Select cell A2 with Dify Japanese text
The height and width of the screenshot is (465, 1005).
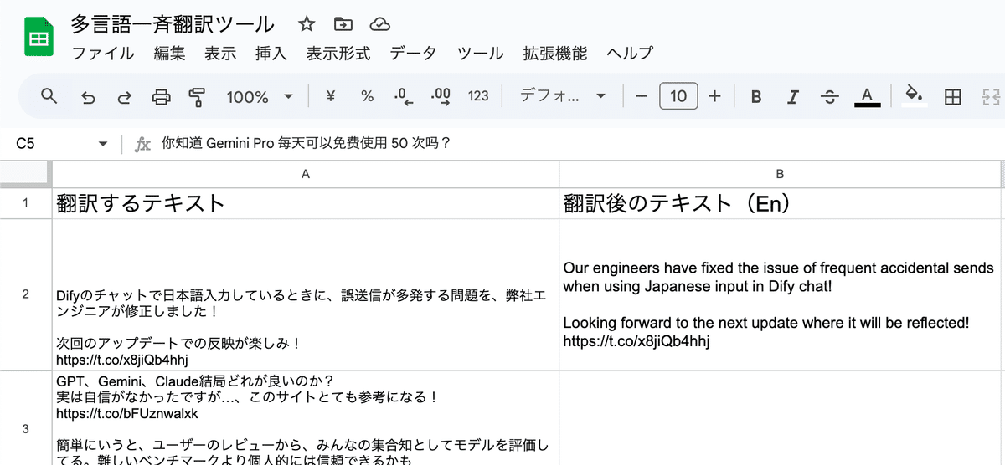point(306,294)
